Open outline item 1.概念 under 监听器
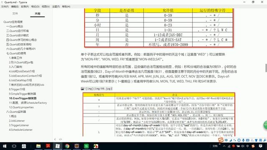The width and height of the screenshot is (267, 150). [x=13, y=116]
